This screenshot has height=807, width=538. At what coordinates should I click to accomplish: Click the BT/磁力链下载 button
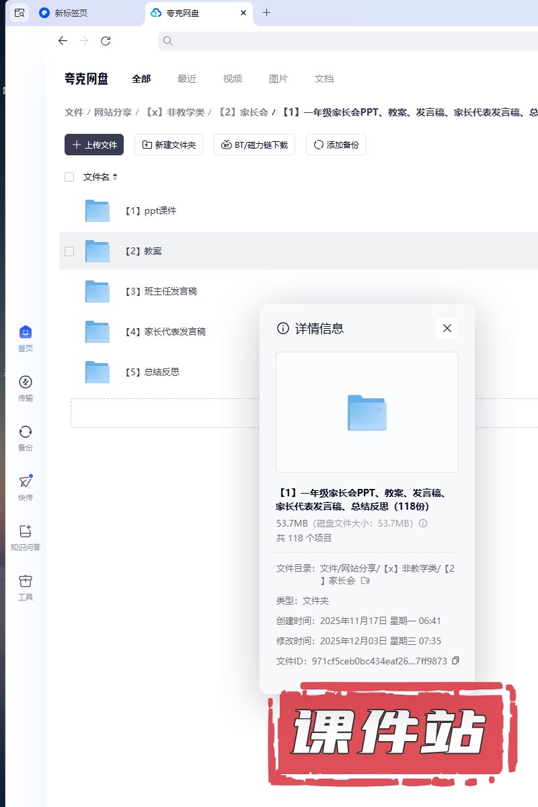click(x=254, y=145)
